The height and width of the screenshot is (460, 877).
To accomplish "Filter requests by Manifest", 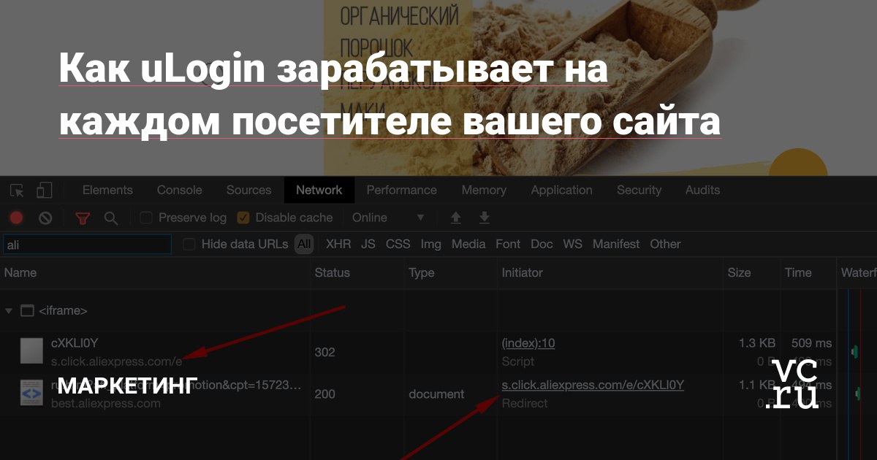I will (x=616, y=245).
